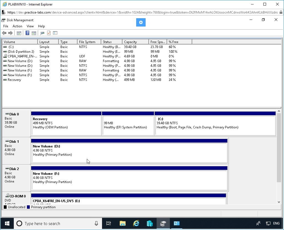Screen dimensions: 284x230
Task: Click the blue remote-session plus button
Action: pos(141,22)
